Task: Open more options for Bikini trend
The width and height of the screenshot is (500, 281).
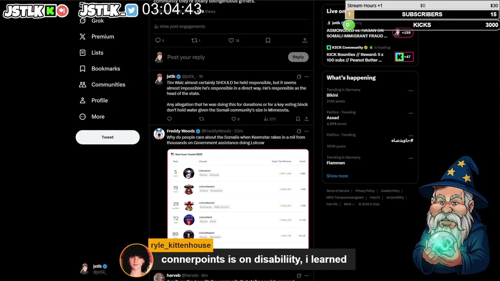Action: click(411, 91)
